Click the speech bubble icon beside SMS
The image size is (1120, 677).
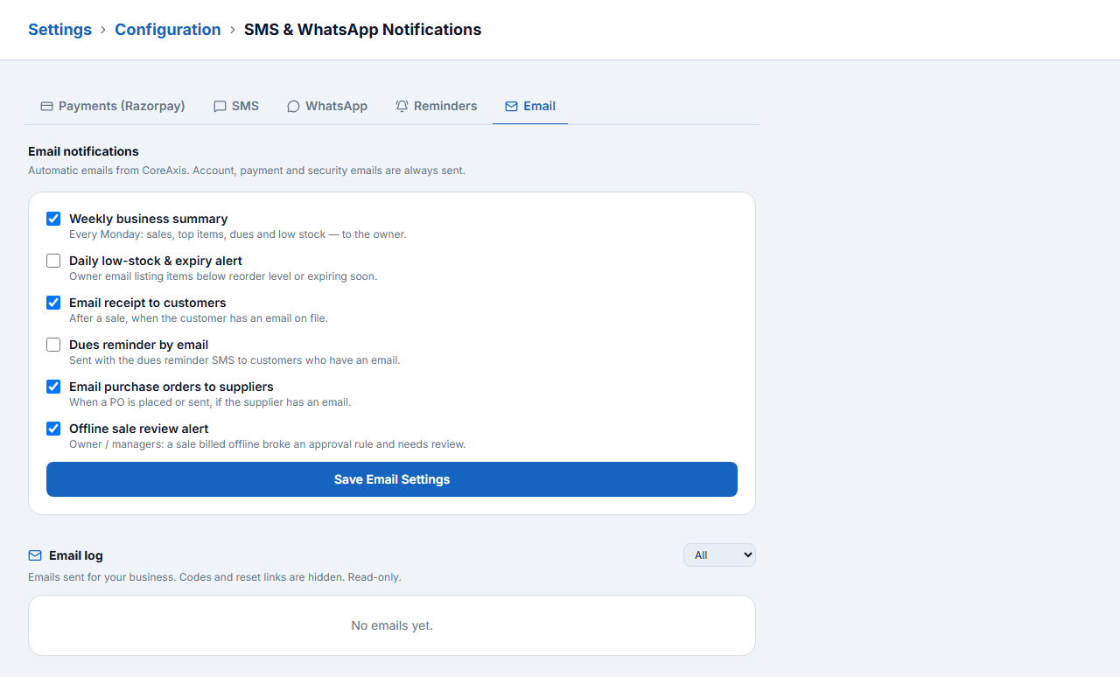point(220,106)
